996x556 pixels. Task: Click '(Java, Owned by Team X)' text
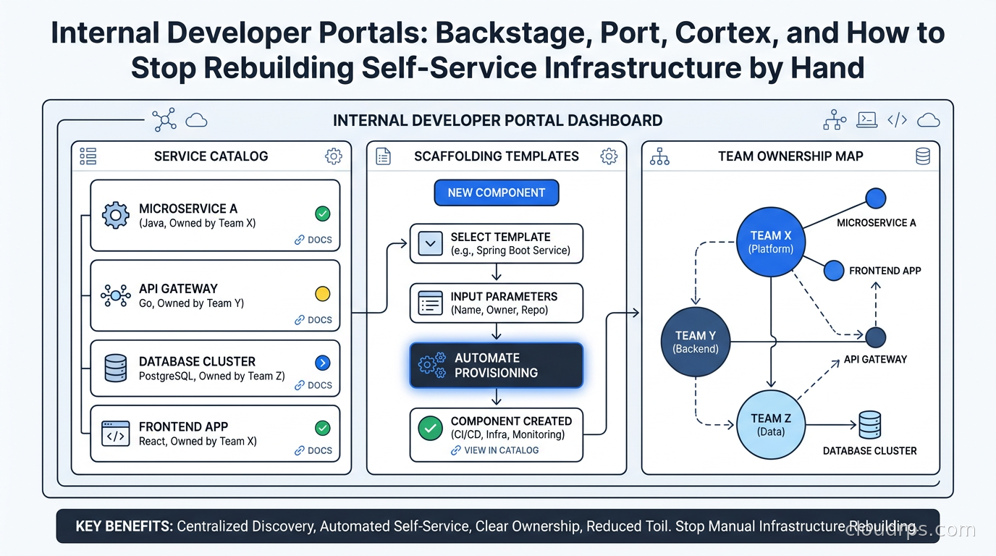(198, 223)
